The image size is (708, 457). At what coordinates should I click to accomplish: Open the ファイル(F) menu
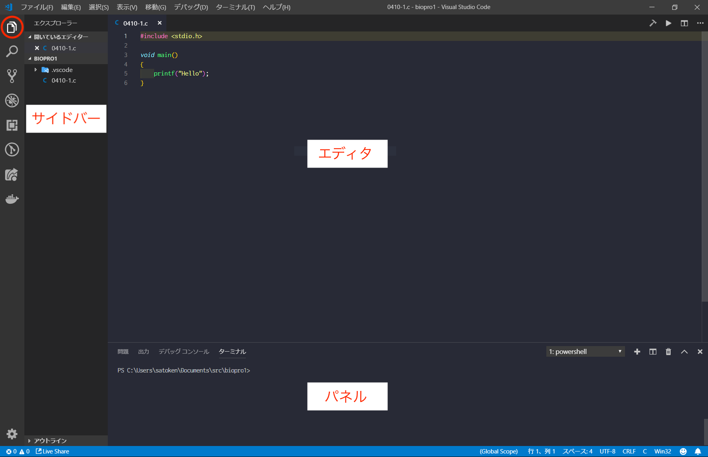37,7
